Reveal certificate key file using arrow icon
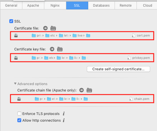The image size is (157, 131). (x=52, y=49)
